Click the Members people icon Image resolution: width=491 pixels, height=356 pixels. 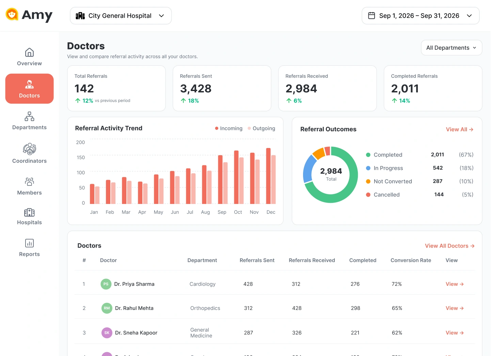coord(29,181)
